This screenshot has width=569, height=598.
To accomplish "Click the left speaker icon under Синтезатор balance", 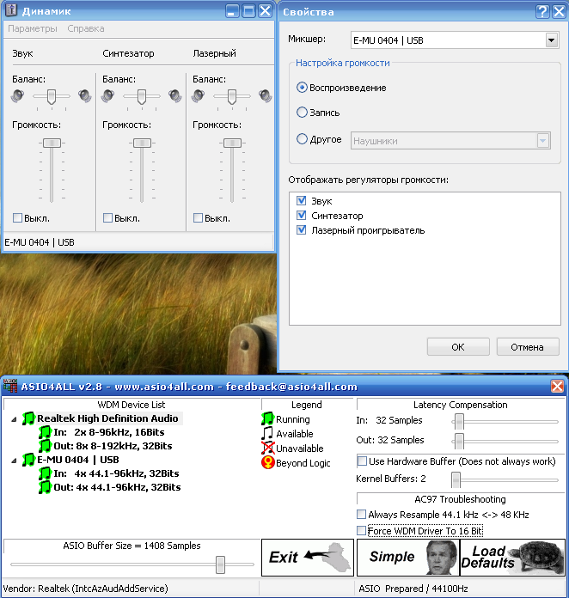I will click(x=107, y=95).
